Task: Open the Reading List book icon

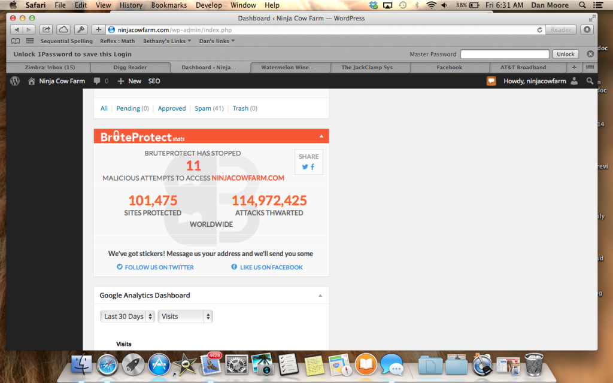Action: point(16,41)
